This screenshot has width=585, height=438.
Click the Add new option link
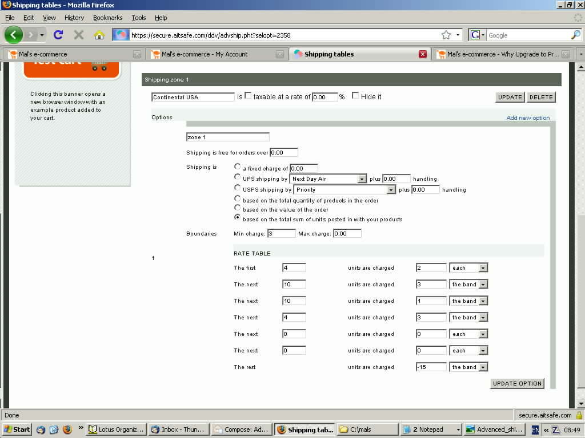pos(528,117)
